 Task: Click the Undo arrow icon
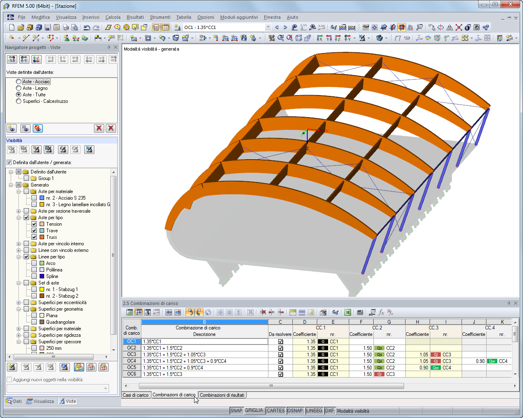(x=87, y=27)
